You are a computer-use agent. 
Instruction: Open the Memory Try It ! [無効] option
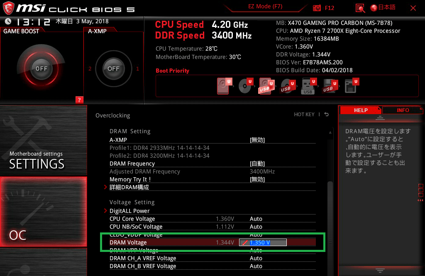[257, 179]
